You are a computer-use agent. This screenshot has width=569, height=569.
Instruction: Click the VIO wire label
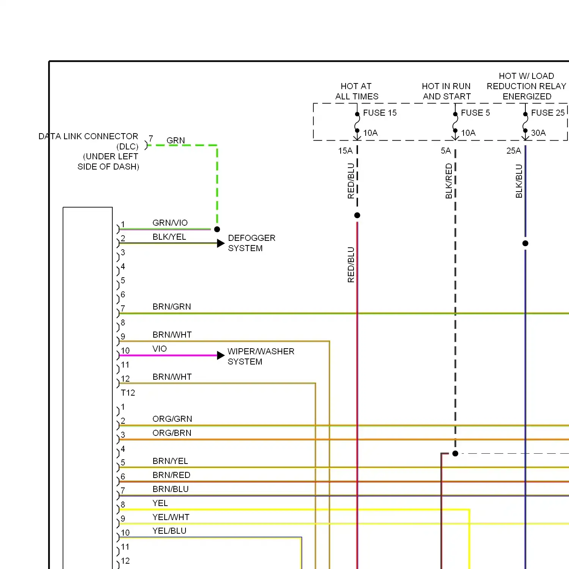(160, 349)
